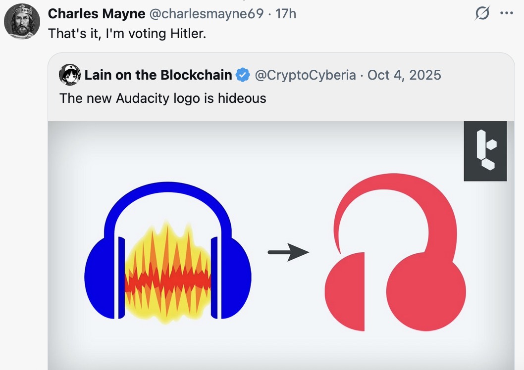The image size is (524, 370).
Task: Click the text "That's it, I'm voting Hitler."
Action: 127,33
